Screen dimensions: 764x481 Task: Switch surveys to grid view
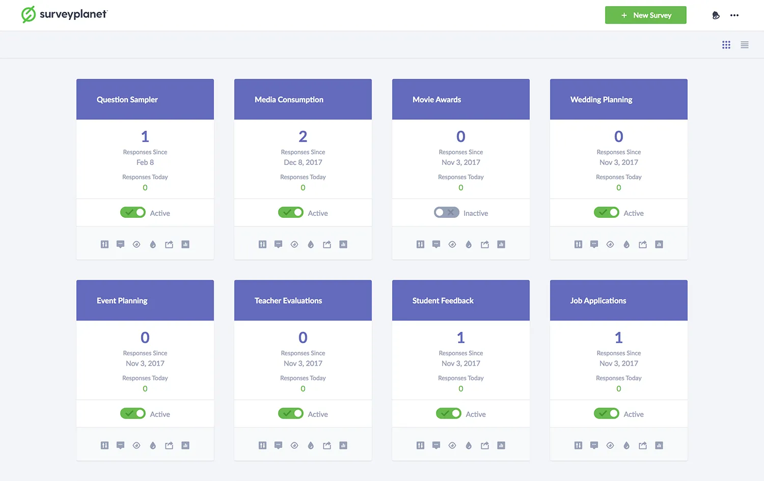tap(726, 45)
